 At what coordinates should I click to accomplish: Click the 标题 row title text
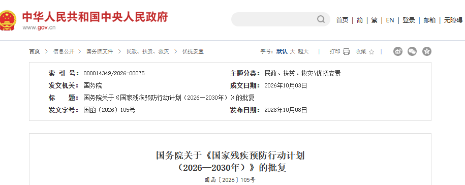point(169,98)
